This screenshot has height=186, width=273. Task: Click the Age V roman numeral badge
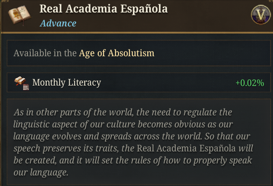260,15
